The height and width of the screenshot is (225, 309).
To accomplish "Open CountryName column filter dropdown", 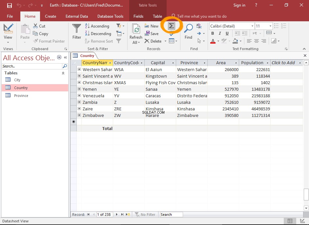I will click(110, 63).
